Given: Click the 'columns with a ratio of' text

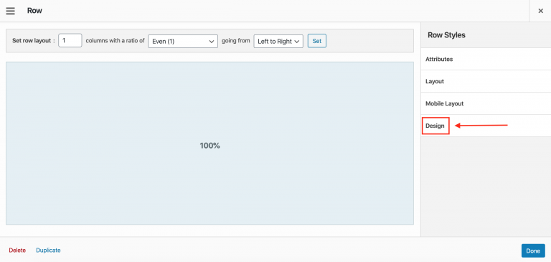Looking at the screenshot, I should (x=116, y=41).
